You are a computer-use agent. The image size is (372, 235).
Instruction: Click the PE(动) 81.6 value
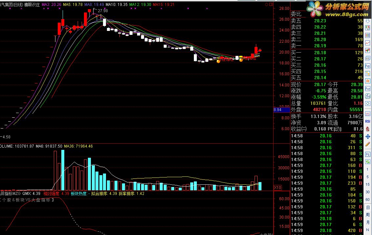358,129
